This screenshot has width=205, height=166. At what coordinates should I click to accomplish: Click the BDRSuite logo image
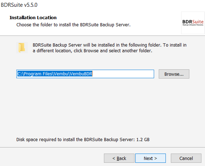(193, 23)
